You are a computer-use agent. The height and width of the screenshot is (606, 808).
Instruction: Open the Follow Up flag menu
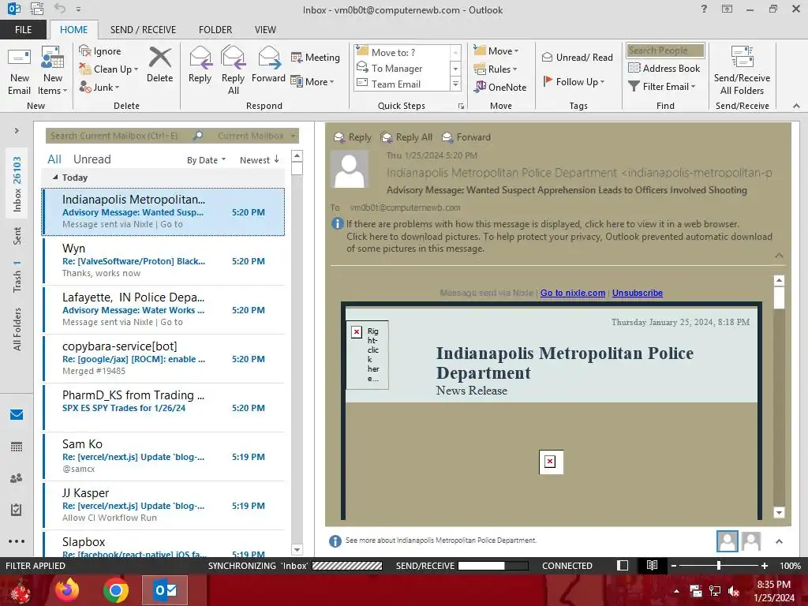(574, 81)
